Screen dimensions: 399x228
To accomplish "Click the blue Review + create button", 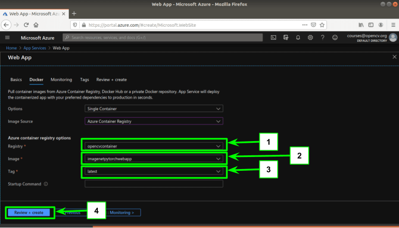I will coord(29,213).
